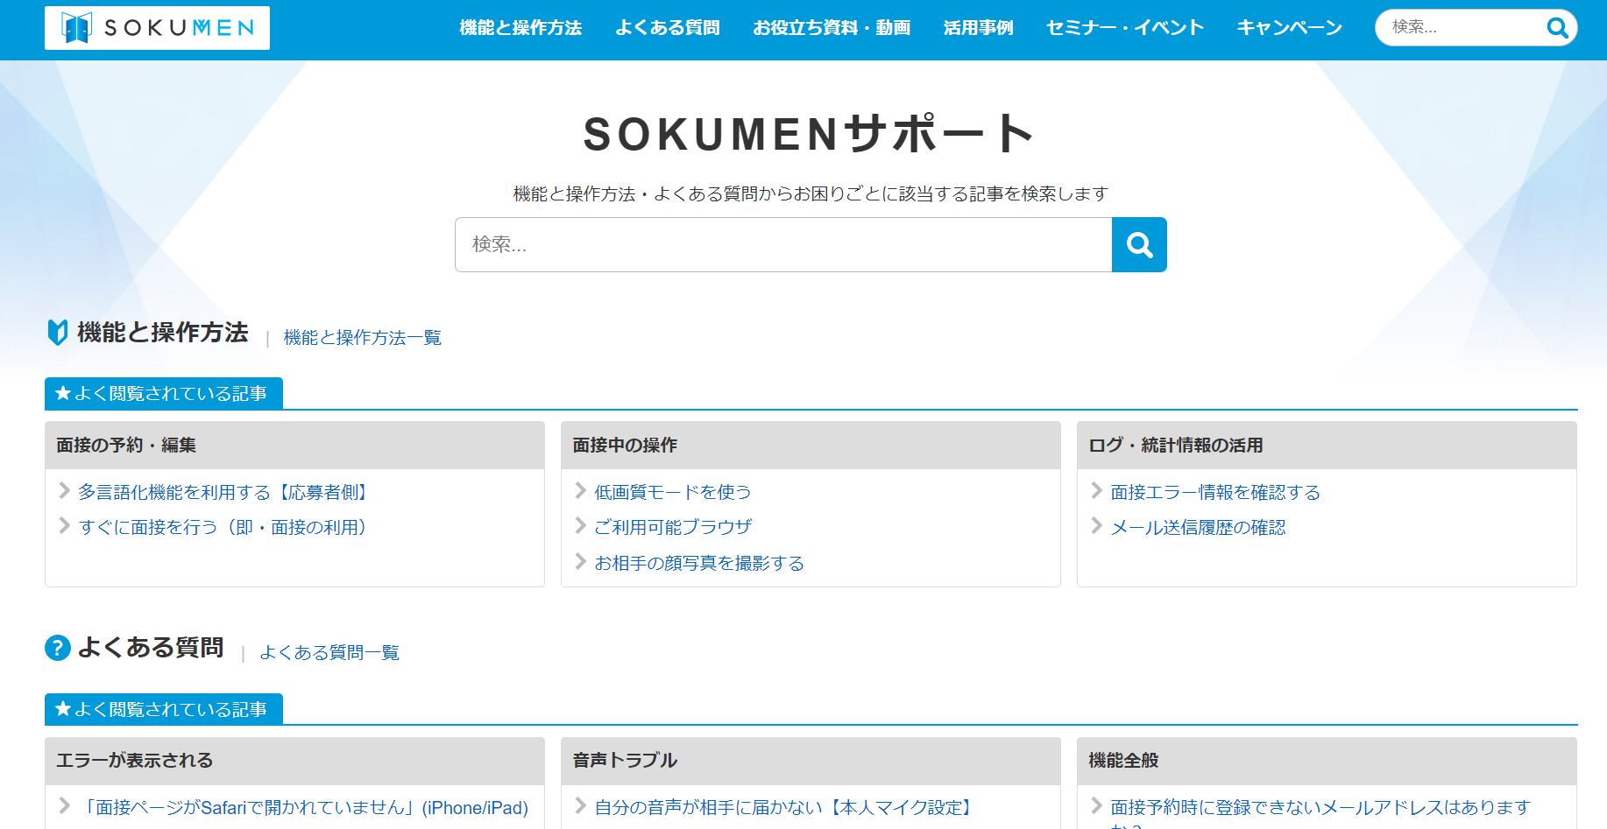Open the 機能と操作方法 menu item
The image size is (1607, 829).
tap(520, 28)
